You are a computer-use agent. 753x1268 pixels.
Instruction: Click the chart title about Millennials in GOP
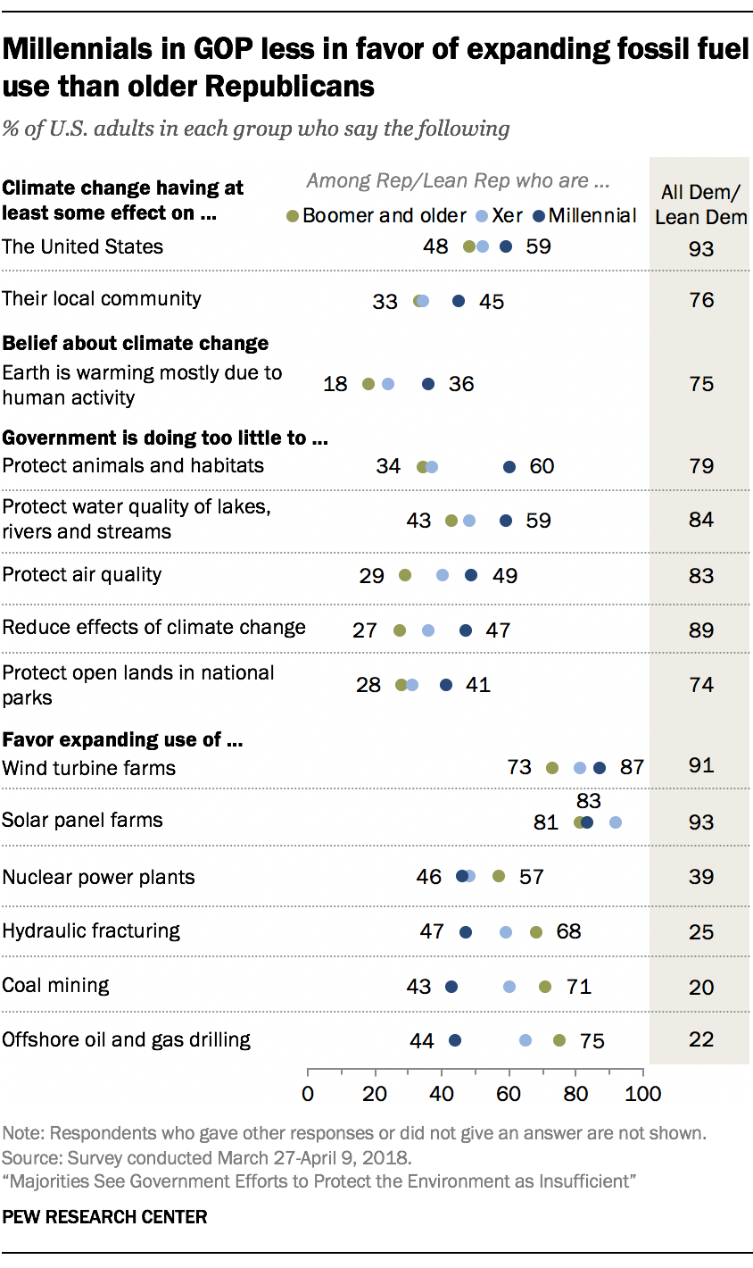pyautogui.click(x=375, y=68)
